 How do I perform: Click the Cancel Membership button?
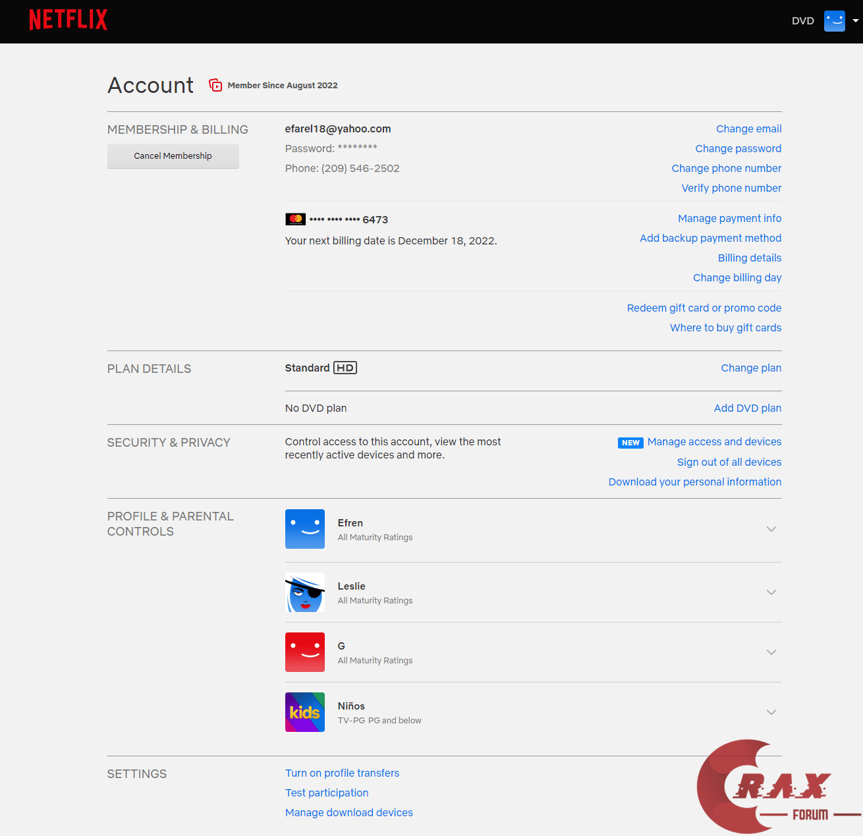(173, 156)
